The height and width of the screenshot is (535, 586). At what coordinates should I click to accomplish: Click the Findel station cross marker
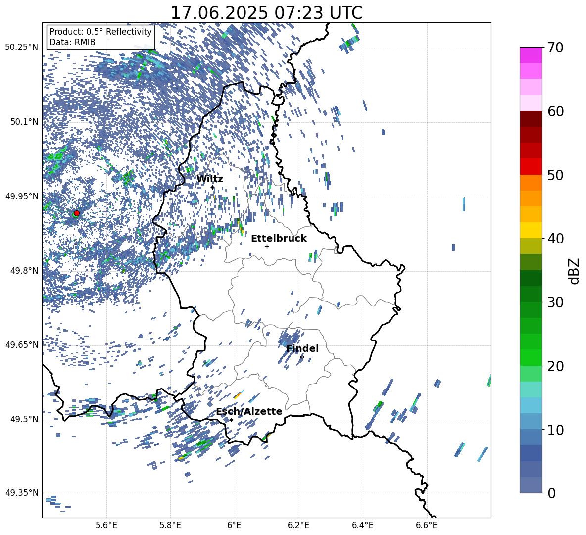click(302, 357)
